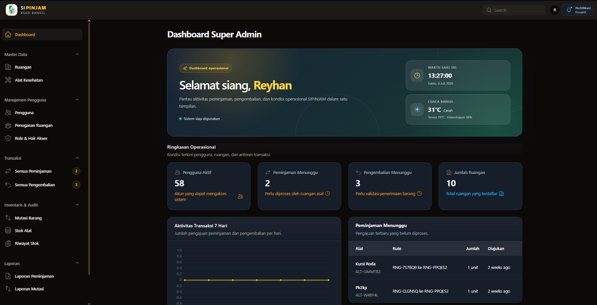Click the Semua Peminjaman arrows icon
This screenshot has width=597, height=305.
[x=8, y=171]
